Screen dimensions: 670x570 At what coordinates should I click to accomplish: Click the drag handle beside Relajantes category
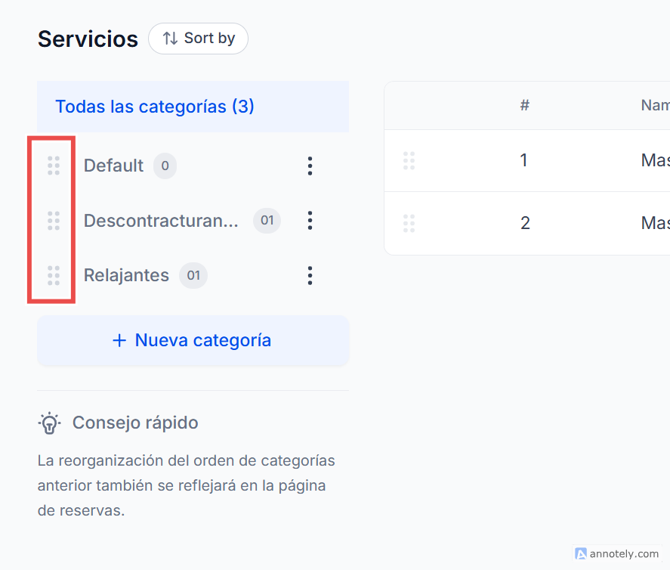pyautogui.click(x=54, y=275)
